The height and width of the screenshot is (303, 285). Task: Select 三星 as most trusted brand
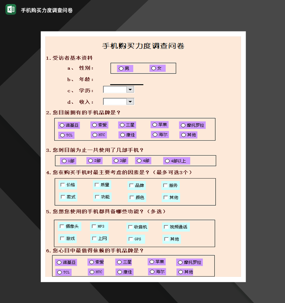pos(119,262)
